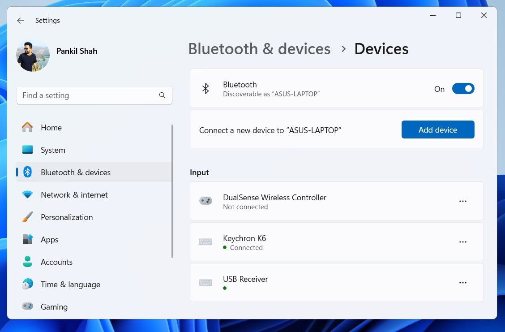The image size is (505, 332).
Task: Open Network & internet settings
Action: pyautogui.click(x=27, y=194)
